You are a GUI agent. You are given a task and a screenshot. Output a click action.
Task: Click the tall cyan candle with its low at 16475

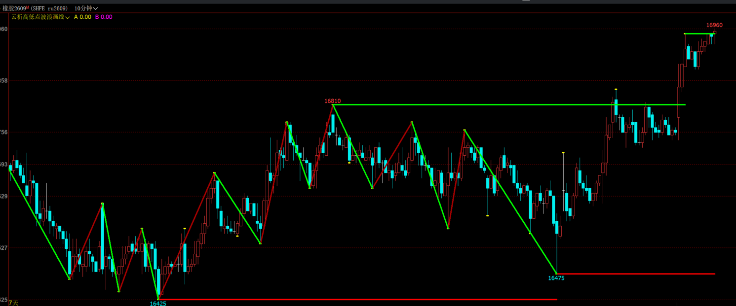pos(557,246)
